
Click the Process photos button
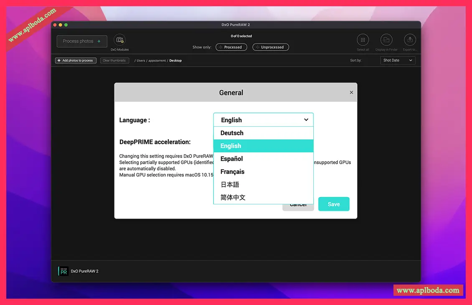point(82,41)
